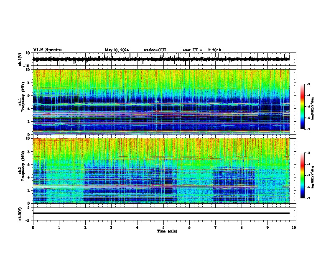The image size is (331, 255).
Task: Click the ch.3 flat black voltage trace
Action: pos(161,213)
